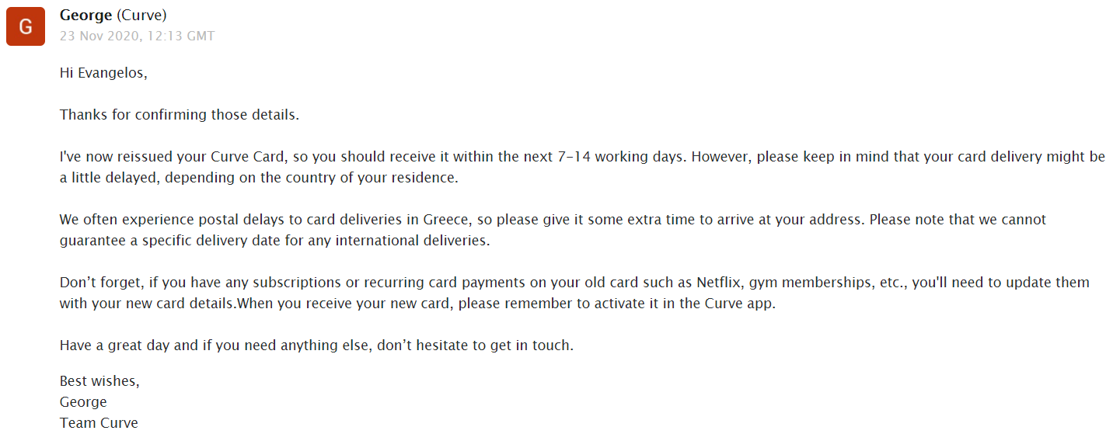
Task: Click the Team Curve signature line
Action: tap(99, 423)
